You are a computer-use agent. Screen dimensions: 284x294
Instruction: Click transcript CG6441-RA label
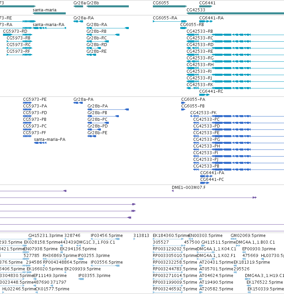point(211,18)
